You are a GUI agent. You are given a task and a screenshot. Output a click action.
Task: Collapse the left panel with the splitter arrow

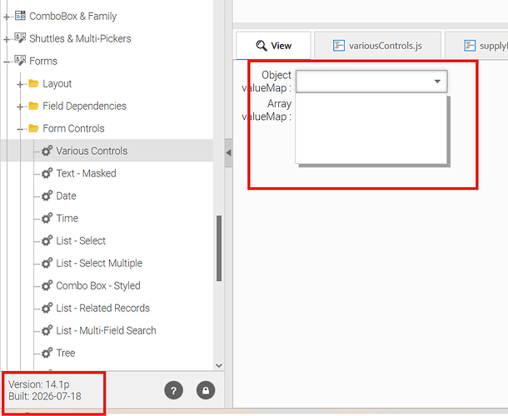(x=228, y=152)
